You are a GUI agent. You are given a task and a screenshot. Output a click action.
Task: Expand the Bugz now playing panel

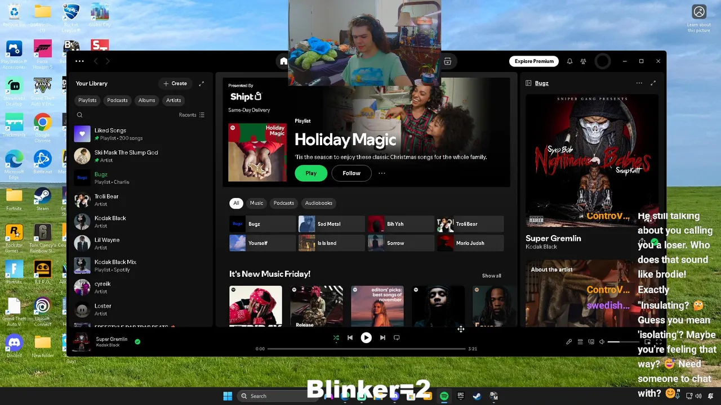(x=653, y=83)
